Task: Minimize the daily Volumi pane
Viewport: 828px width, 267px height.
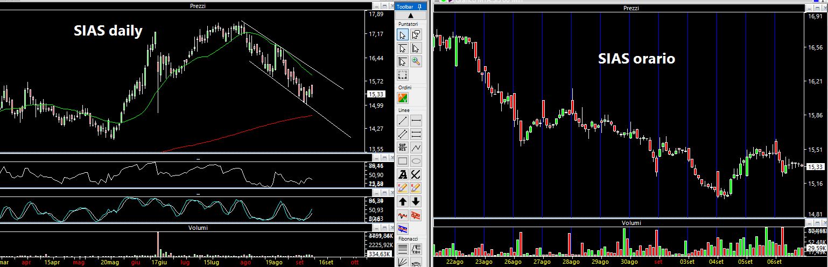Action: [376, 228]
